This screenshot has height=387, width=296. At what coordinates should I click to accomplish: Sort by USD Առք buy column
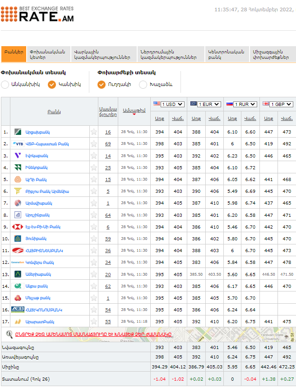(159, 119)
